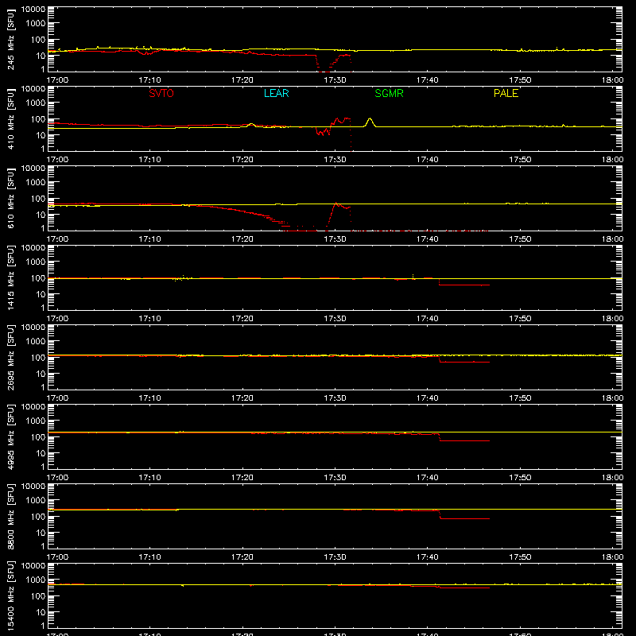Image resolution: width=636 pixels, height=636 pixels.
Task: Select the 610 MHz [SFU] axis title
Action: tap(11, 198)
